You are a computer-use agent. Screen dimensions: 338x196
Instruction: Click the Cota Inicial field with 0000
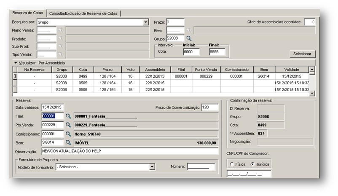tap(191, 52)
